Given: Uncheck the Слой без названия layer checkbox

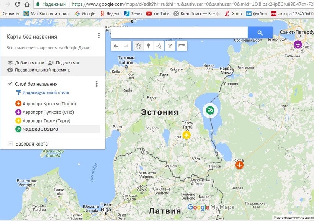Looking at the screenshot, I should coord(10,84).
